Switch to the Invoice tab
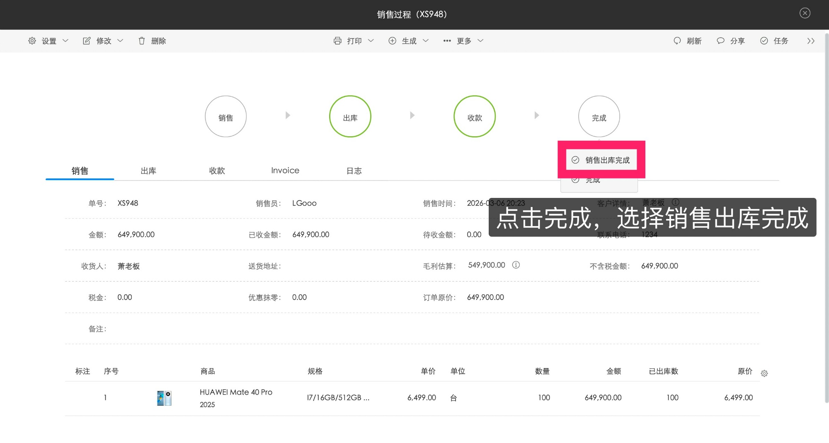The height and width of the screenshot is (443, 829). pyautogui.click(x=285, y=170)
